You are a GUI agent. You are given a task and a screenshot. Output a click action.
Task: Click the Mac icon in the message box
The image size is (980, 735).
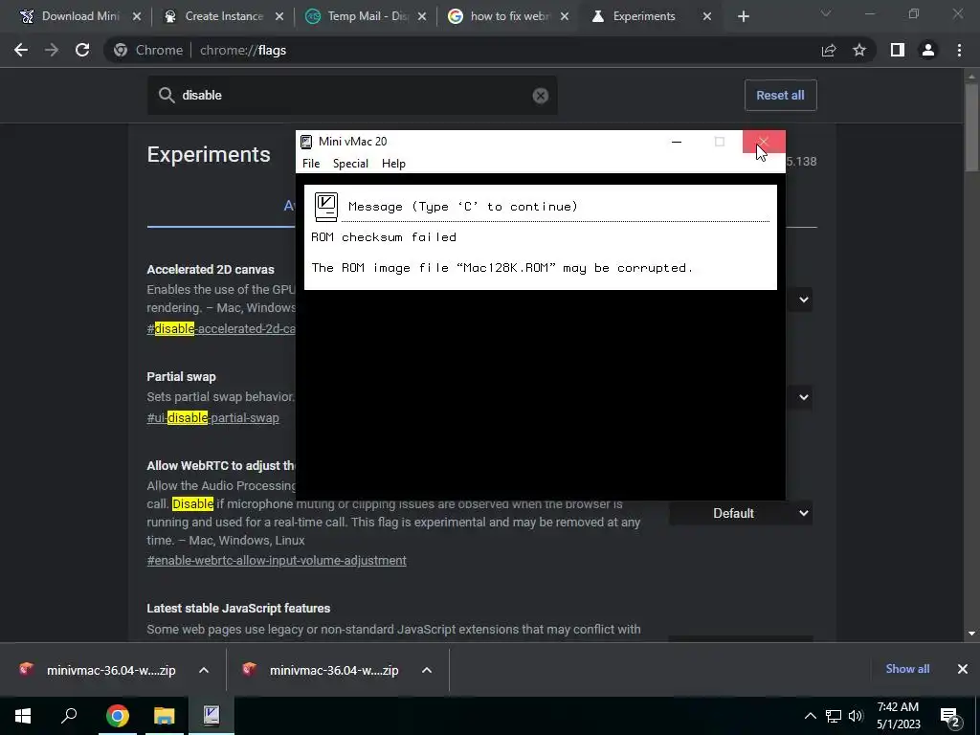tap(326, 207)
